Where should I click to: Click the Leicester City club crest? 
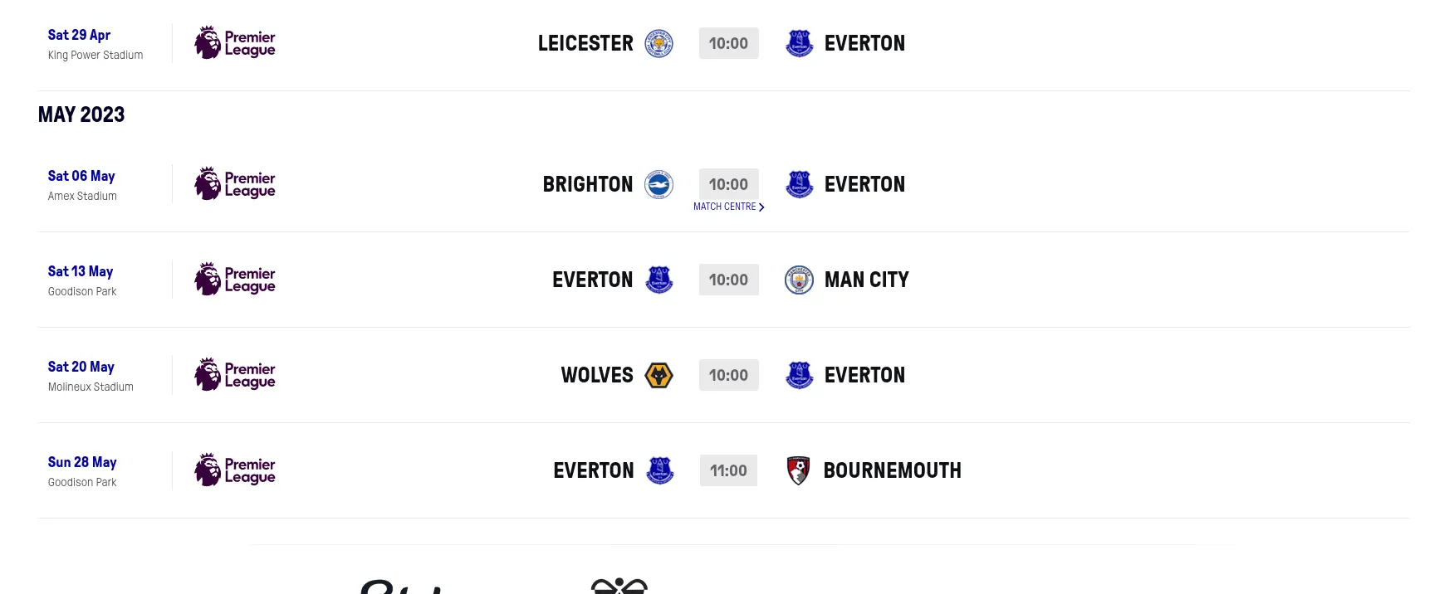[659, 44]
